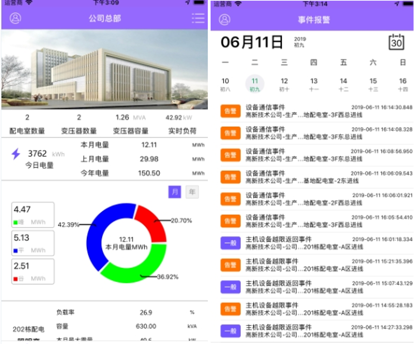Image resolution: width=414 pixels, height=344 pixels.
Task: Open the list menu icon beside 公司总部
Action: click(x=197, y=19)
